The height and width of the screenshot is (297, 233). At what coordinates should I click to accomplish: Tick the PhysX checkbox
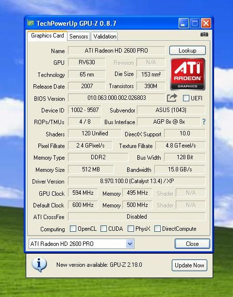click(x=131, y=229)
